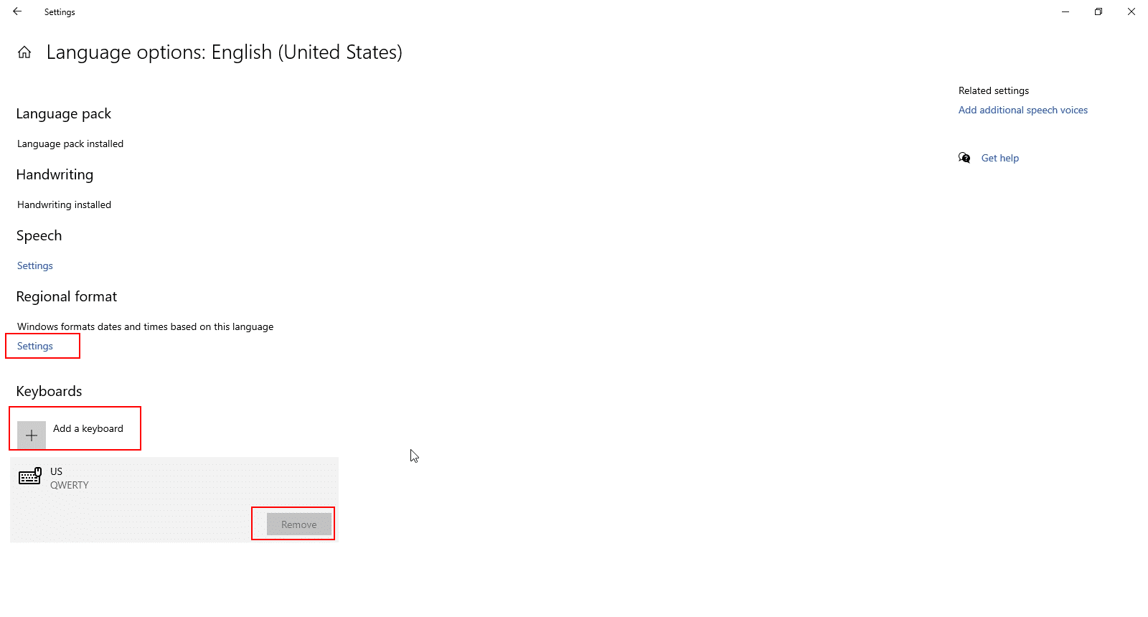Image resolution: width=1148 pixels, height=617 pixels.
Task: Click the Settings window title text
Action: (x=60, y=12)
